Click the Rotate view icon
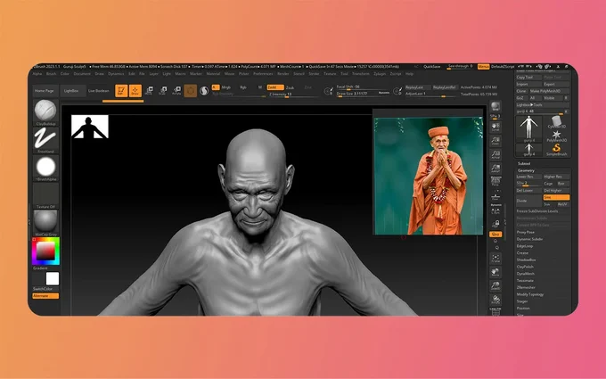Image resolution: width=606 pixels, height=379 pixels. 495,300
